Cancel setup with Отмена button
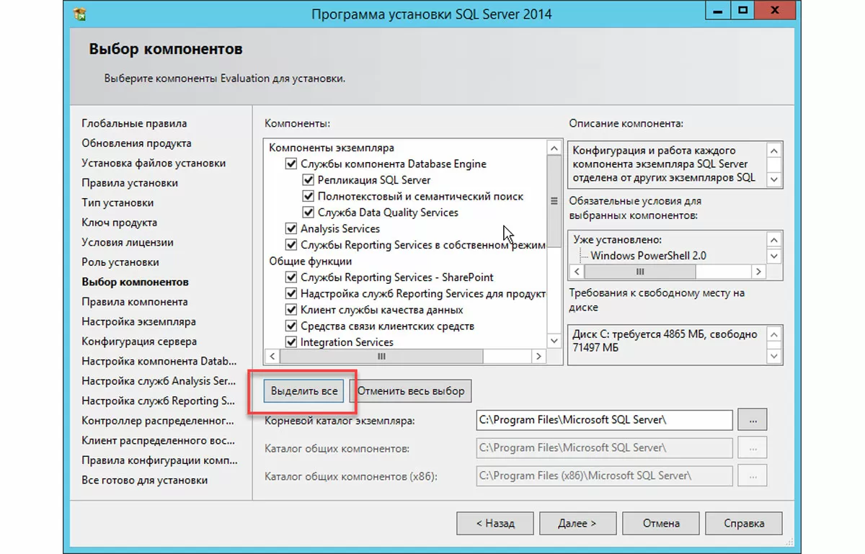 point(661,524)
